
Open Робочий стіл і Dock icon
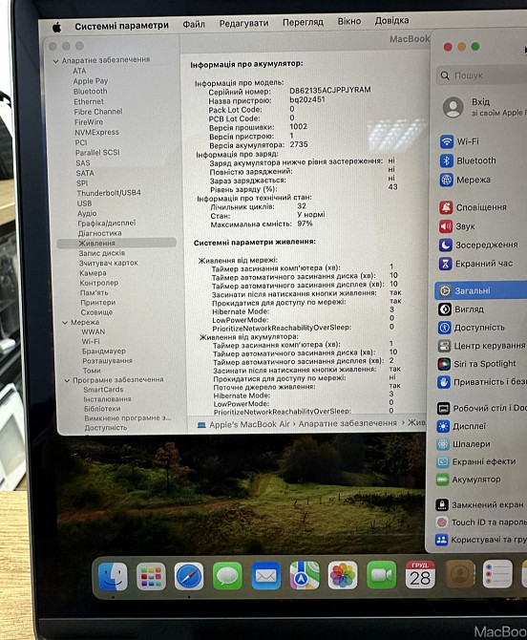click(x=443, y=408)
